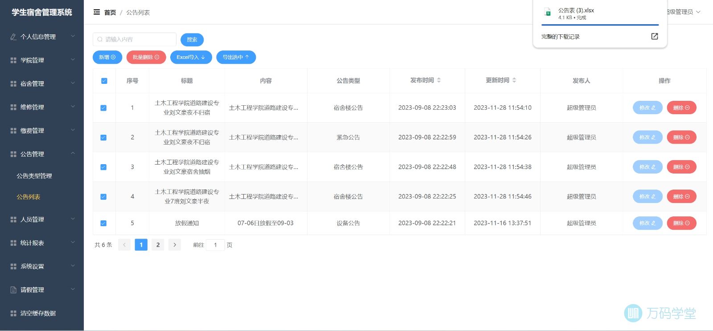This screenshot has height=331, width=713.
Task: Expand 宿舍管理 submenu chevron
Action: pyautogui.click(x=73, y=83)
